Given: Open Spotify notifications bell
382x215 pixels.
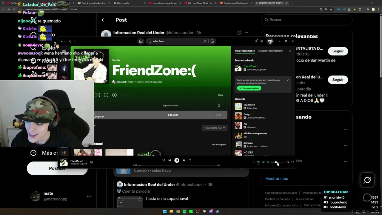Looking at the screenshot, I should pos(256,41).
